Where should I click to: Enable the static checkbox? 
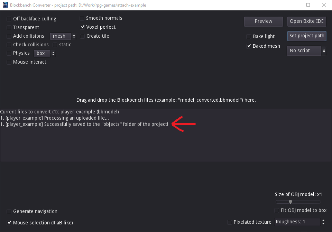tap(55, 45)
